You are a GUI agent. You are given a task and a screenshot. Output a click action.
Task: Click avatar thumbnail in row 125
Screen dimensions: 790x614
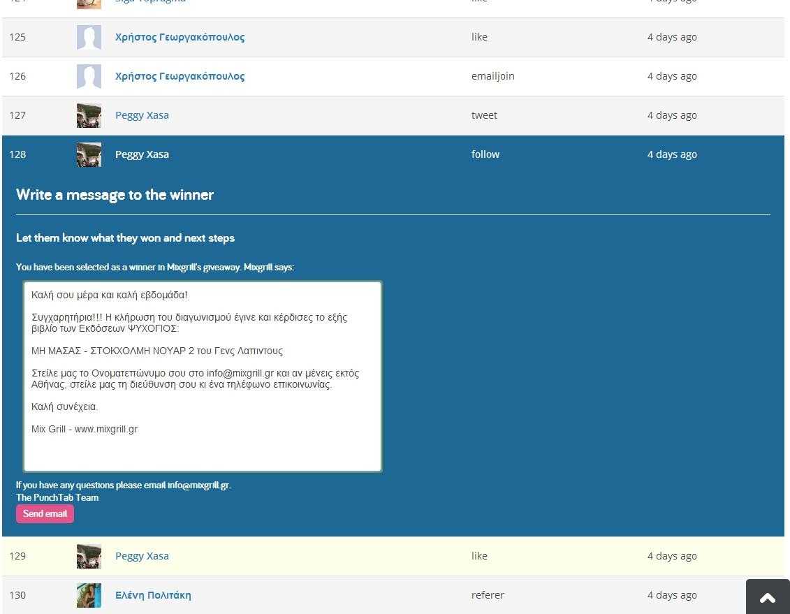tap(89, 37)
